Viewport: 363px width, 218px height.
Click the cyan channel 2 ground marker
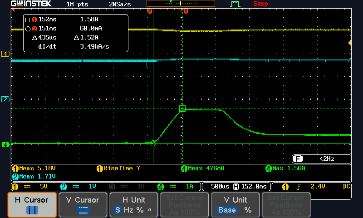(6, 99)
